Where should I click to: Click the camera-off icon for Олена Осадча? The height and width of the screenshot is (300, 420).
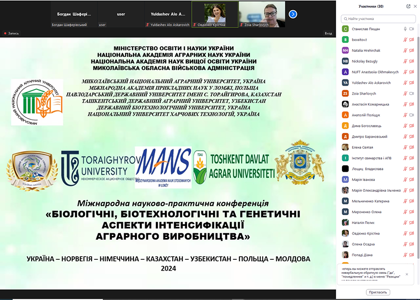(412, 244)
